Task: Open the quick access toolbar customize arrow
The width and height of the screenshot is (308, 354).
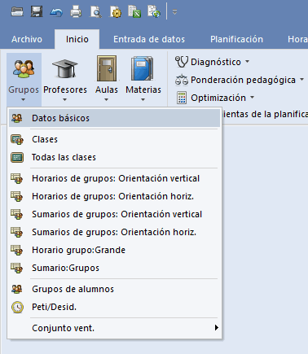Action: pyautogui.click(x=174, y=12)
